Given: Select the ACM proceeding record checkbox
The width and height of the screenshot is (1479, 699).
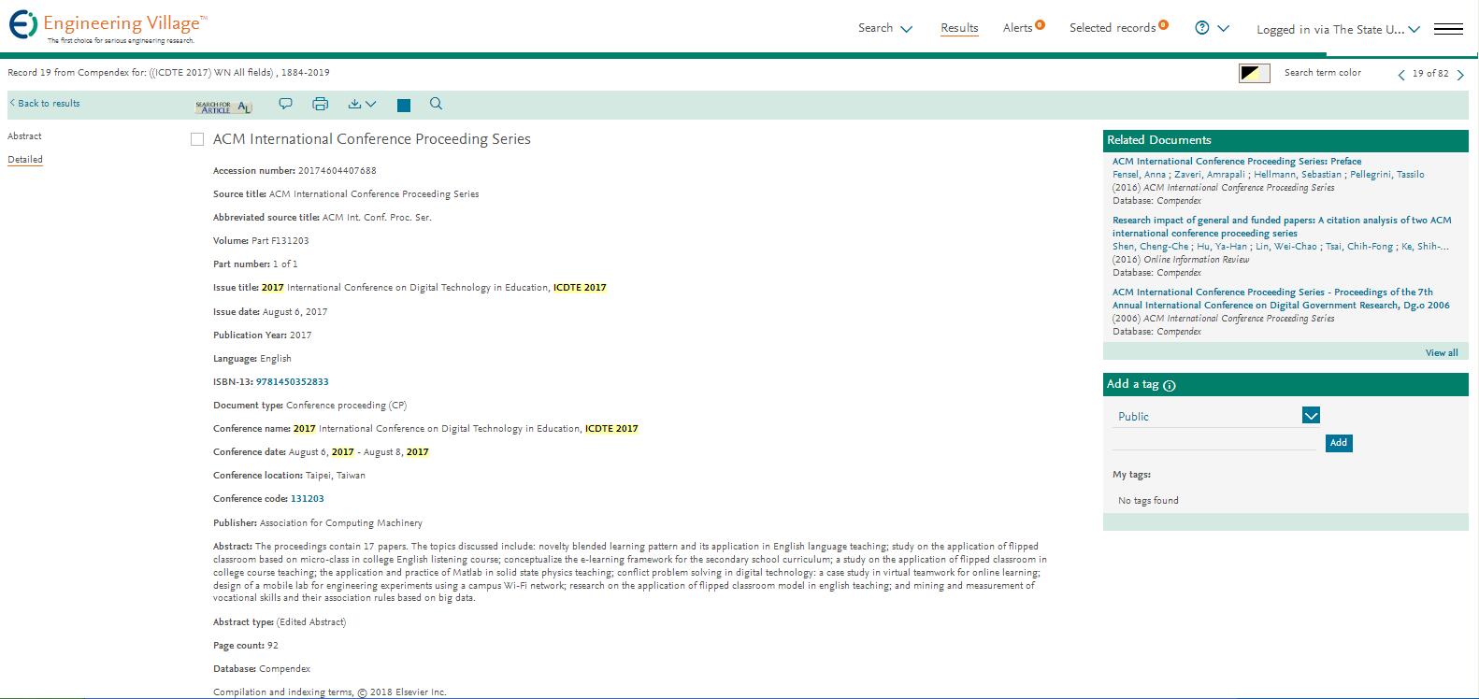Looking at the screenshot, I should (197, 139).
